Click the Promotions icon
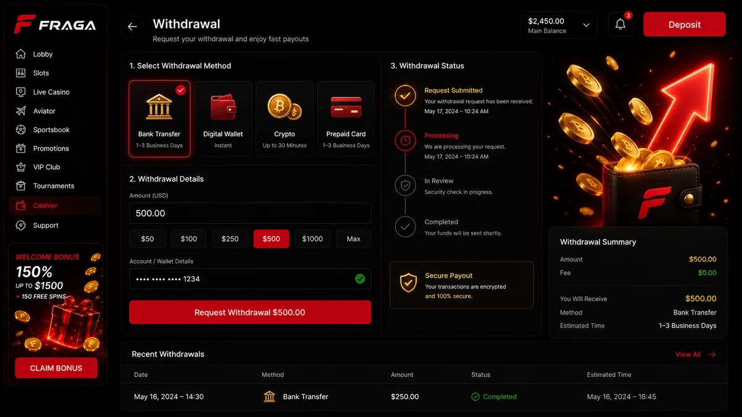742x417 pixels. (x=21, y=148)
